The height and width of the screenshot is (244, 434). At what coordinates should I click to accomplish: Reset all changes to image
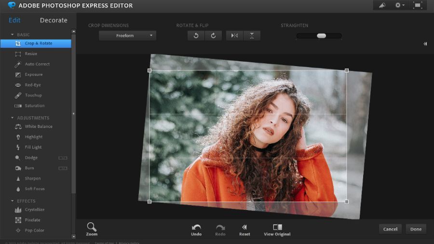(244, 228)
